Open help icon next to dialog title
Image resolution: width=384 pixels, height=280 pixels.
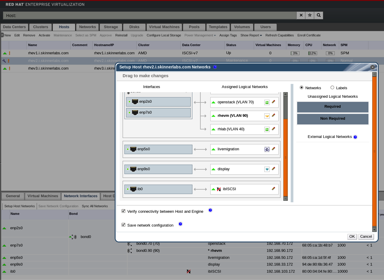[x=215, y=67]
